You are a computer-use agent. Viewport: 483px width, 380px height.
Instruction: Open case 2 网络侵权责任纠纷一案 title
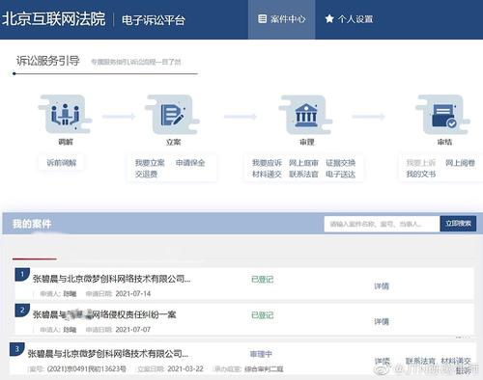coord(104,314)
